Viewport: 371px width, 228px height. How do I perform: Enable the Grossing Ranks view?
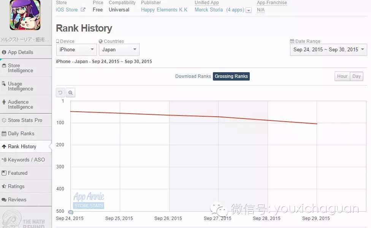[231, 76]
